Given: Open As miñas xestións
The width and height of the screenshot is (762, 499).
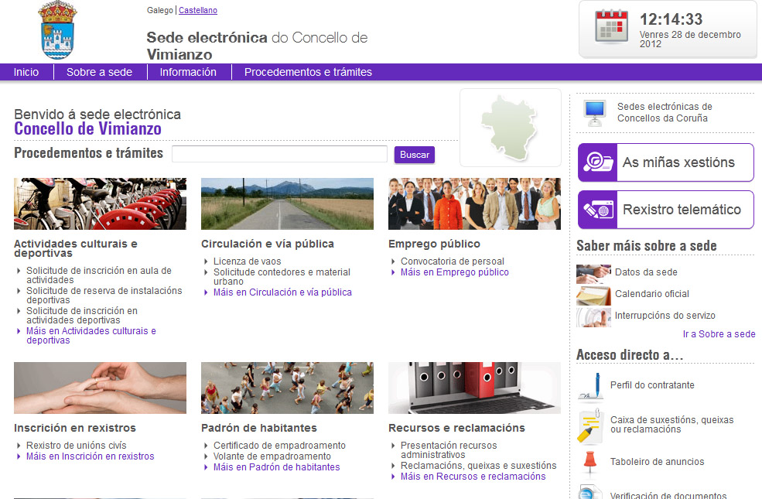Looking at the screenshot, I should [666, 162].
